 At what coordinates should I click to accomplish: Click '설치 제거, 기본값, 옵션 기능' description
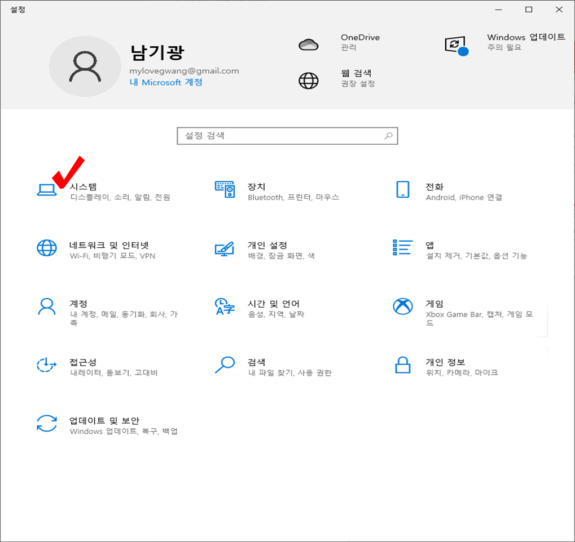[476, 256]
